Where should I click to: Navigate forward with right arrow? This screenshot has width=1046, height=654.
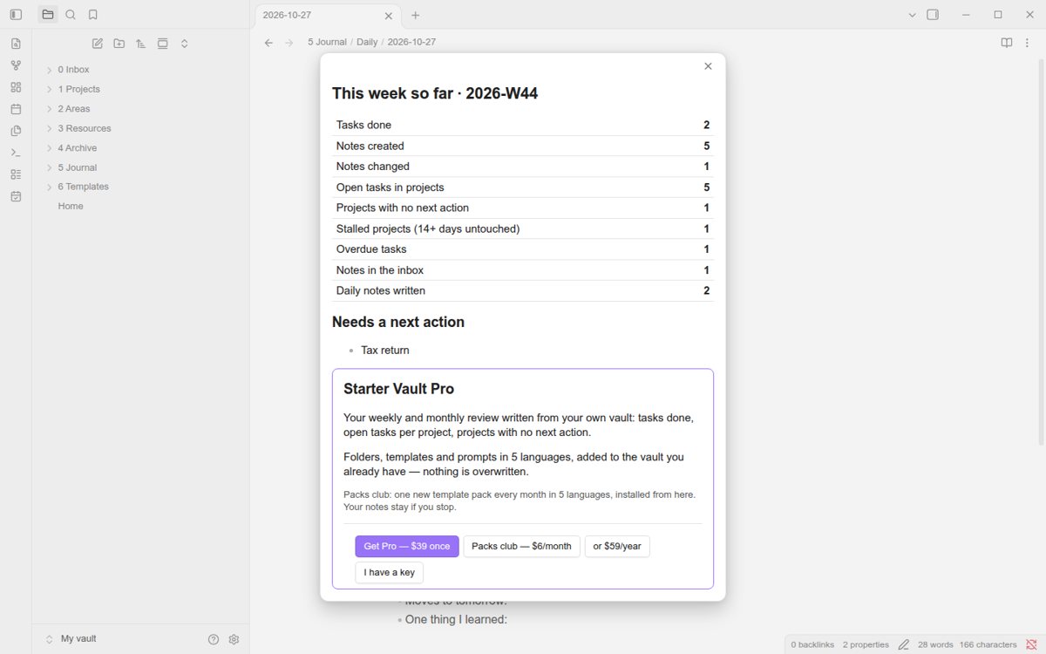pyautogui.click(x=289, y=42)
